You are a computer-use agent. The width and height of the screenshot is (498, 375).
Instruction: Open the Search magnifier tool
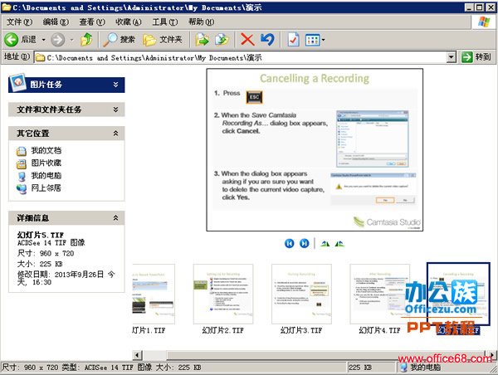click(x=119, y=39)
